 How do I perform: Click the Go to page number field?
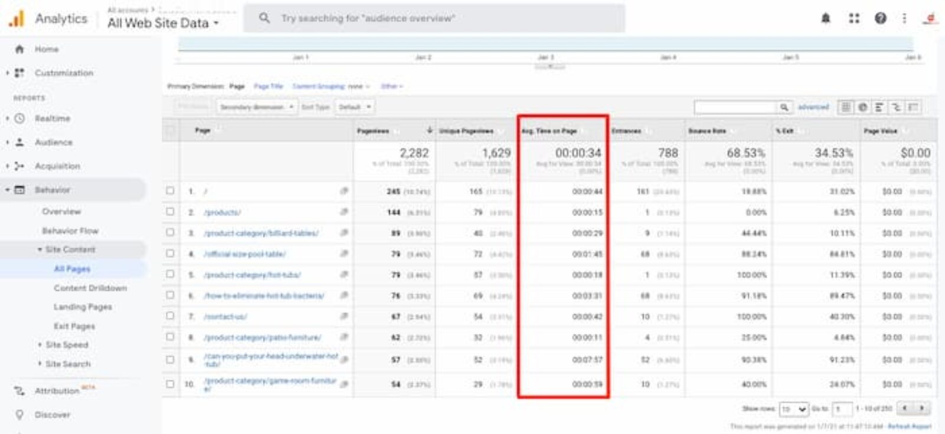pyautogui.click(x=842, y=409)
